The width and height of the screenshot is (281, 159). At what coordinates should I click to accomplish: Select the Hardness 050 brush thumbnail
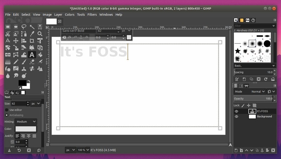click(252, 43)
